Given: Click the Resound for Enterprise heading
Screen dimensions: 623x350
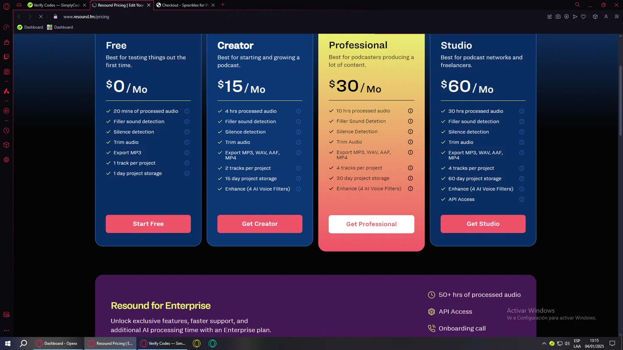Looking at the screenshot, I should [161, 306].
